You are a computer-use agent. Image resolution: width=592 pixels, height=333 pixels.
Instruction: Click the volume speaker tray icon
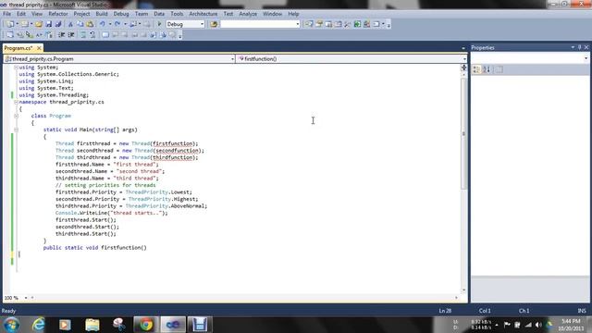(538, 325)
